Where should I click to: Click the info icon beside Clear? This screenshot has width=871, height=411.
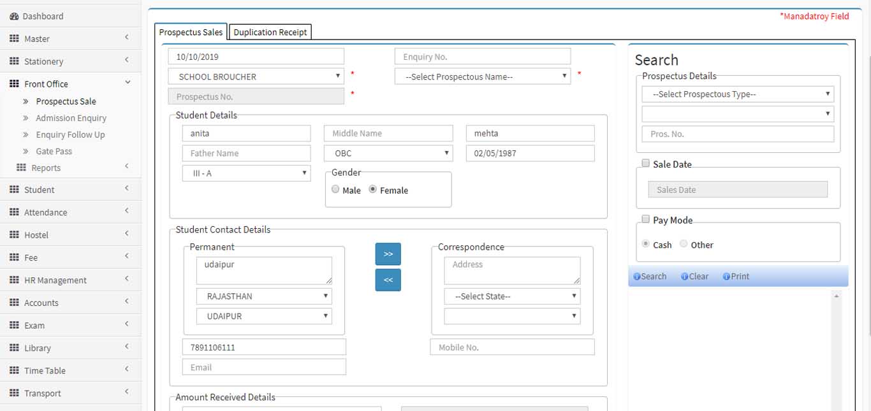(685, 277)
